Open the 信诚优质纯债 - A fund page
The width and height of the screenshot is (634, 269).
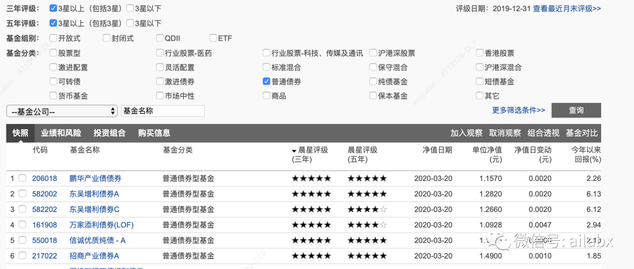click(97, 241)
